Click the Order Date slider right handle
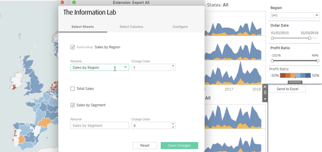 coord(310,38)
